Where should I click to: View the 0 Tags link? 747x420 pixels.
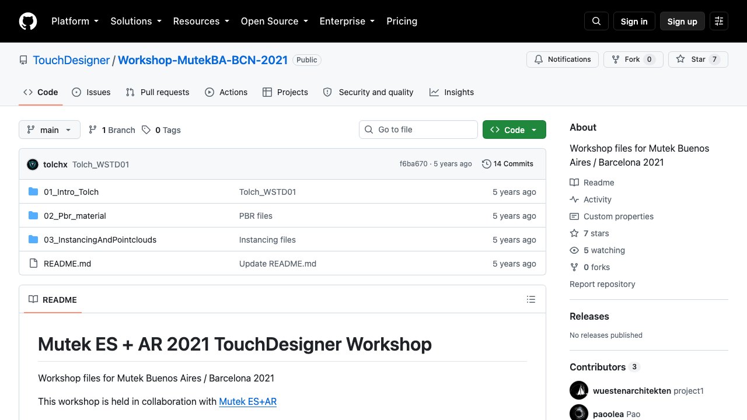point(162,129)
